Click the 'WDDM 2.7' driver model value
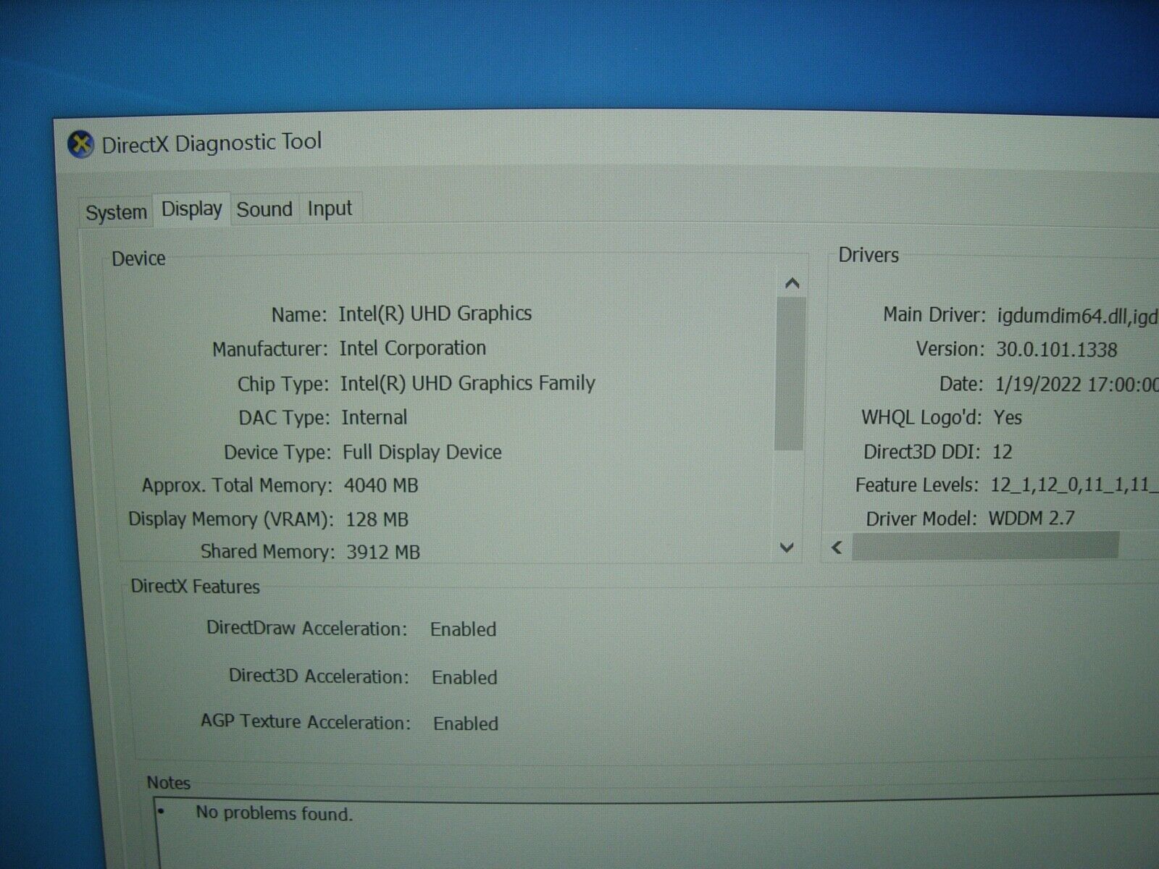1159x869 pixels. [x=1032, y=519]
